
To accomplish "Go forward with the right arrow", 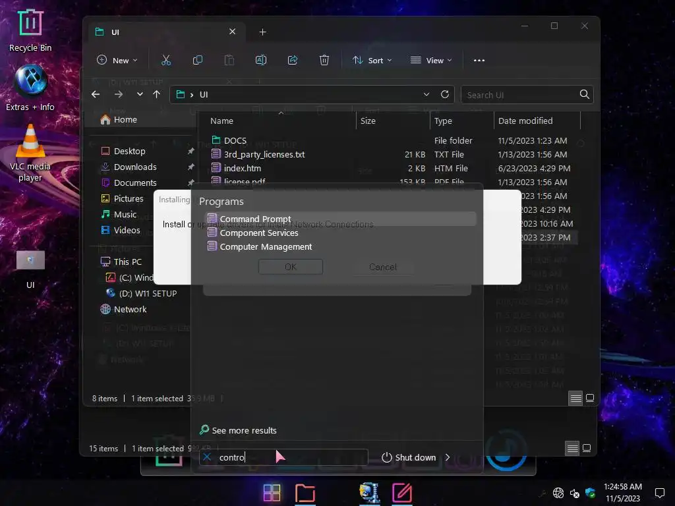I will pos(119,94).
